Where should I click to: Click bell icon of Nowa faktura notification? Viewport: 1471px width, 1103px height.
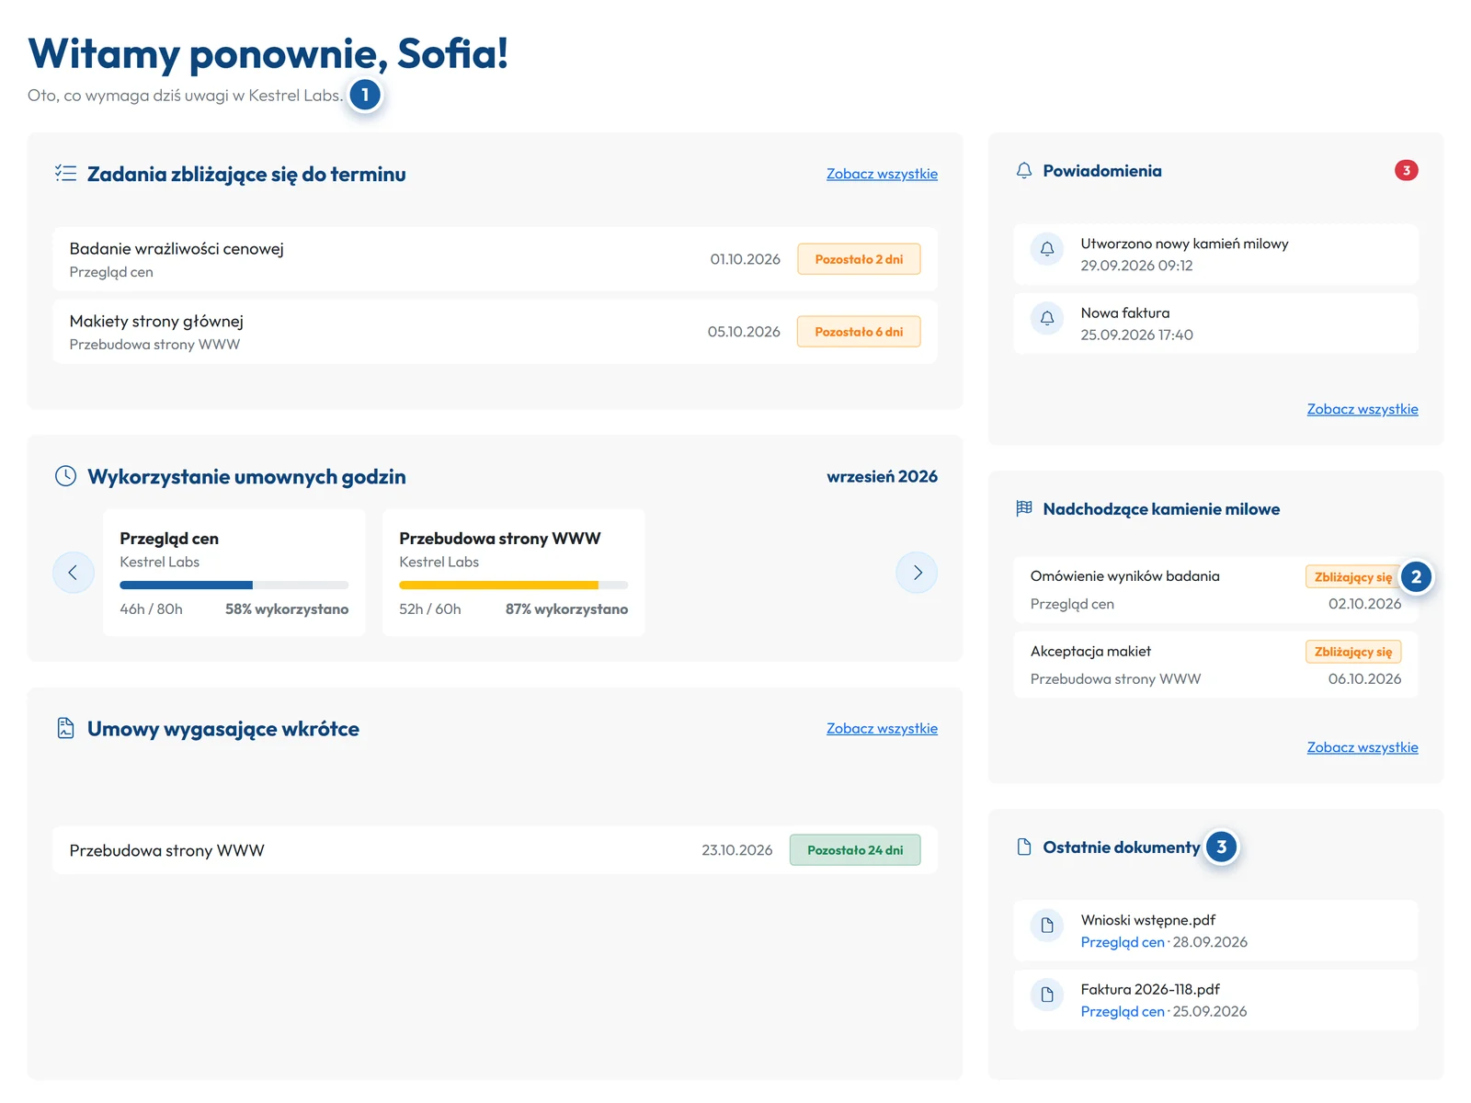pos(1047,318)
